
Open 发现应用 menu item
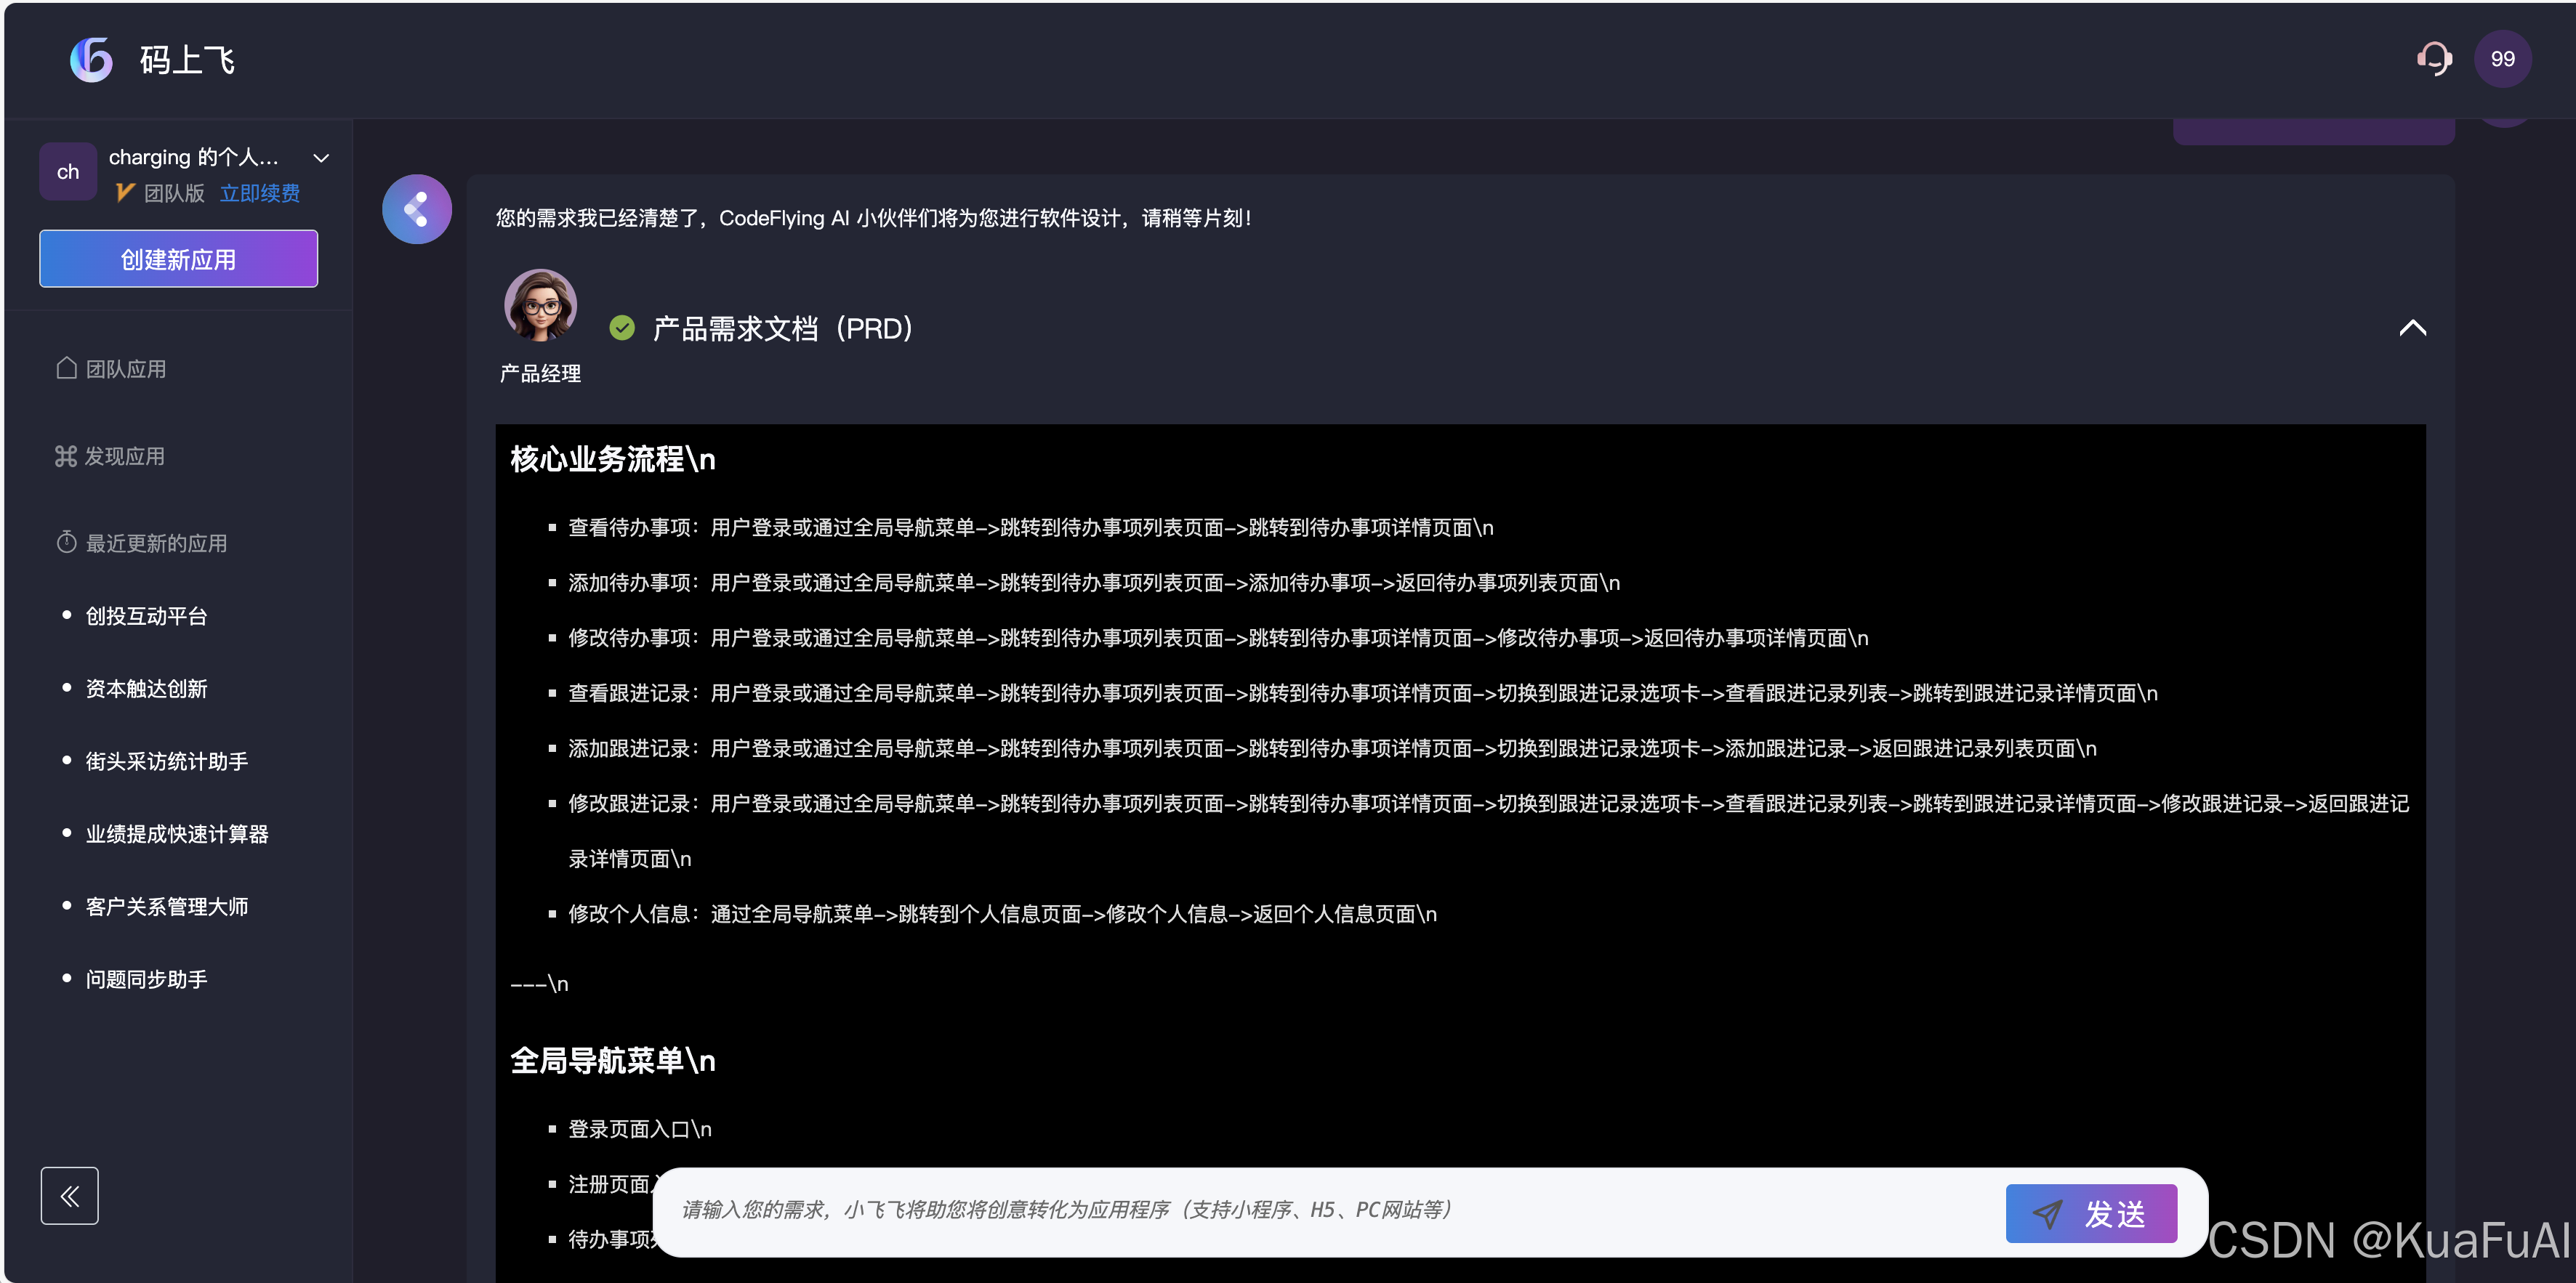(x=124, y=457)
